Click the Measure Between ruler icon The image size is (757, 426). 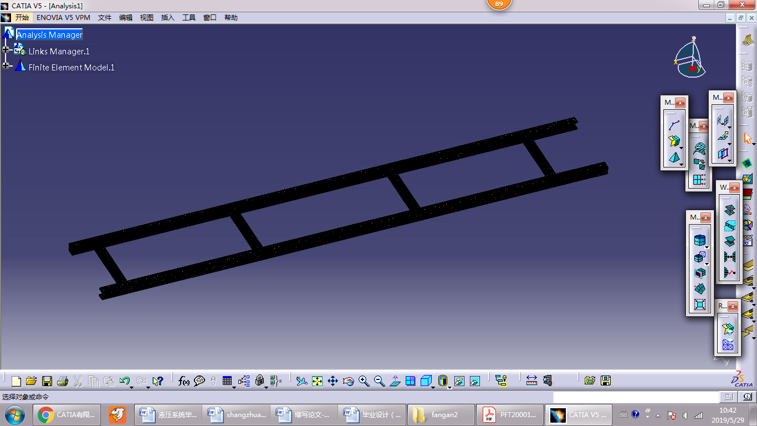click(x=531, y=381)
